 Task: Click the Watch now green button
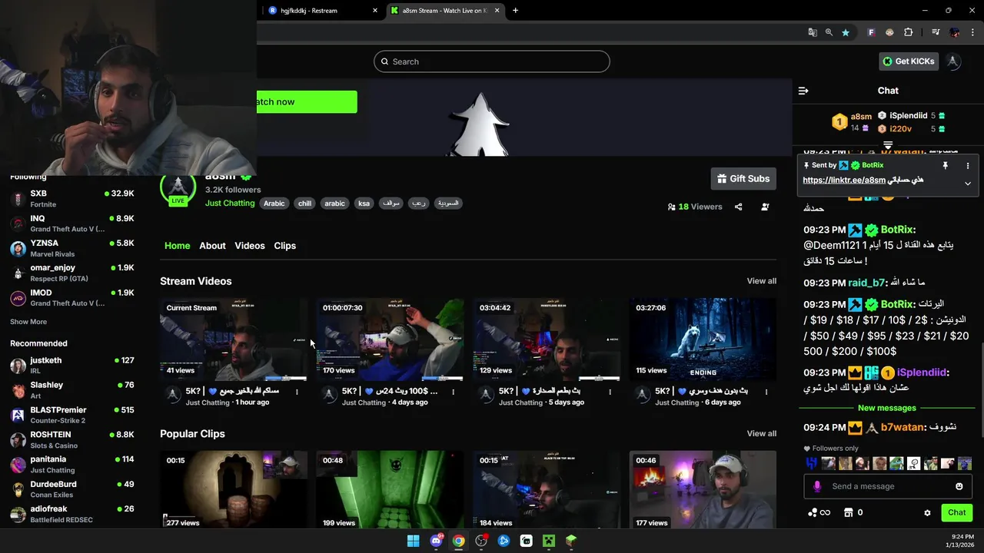307,101
